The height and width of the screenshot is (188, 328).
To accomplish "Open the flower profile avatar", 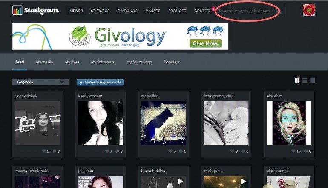I will (x=309, y=10).
